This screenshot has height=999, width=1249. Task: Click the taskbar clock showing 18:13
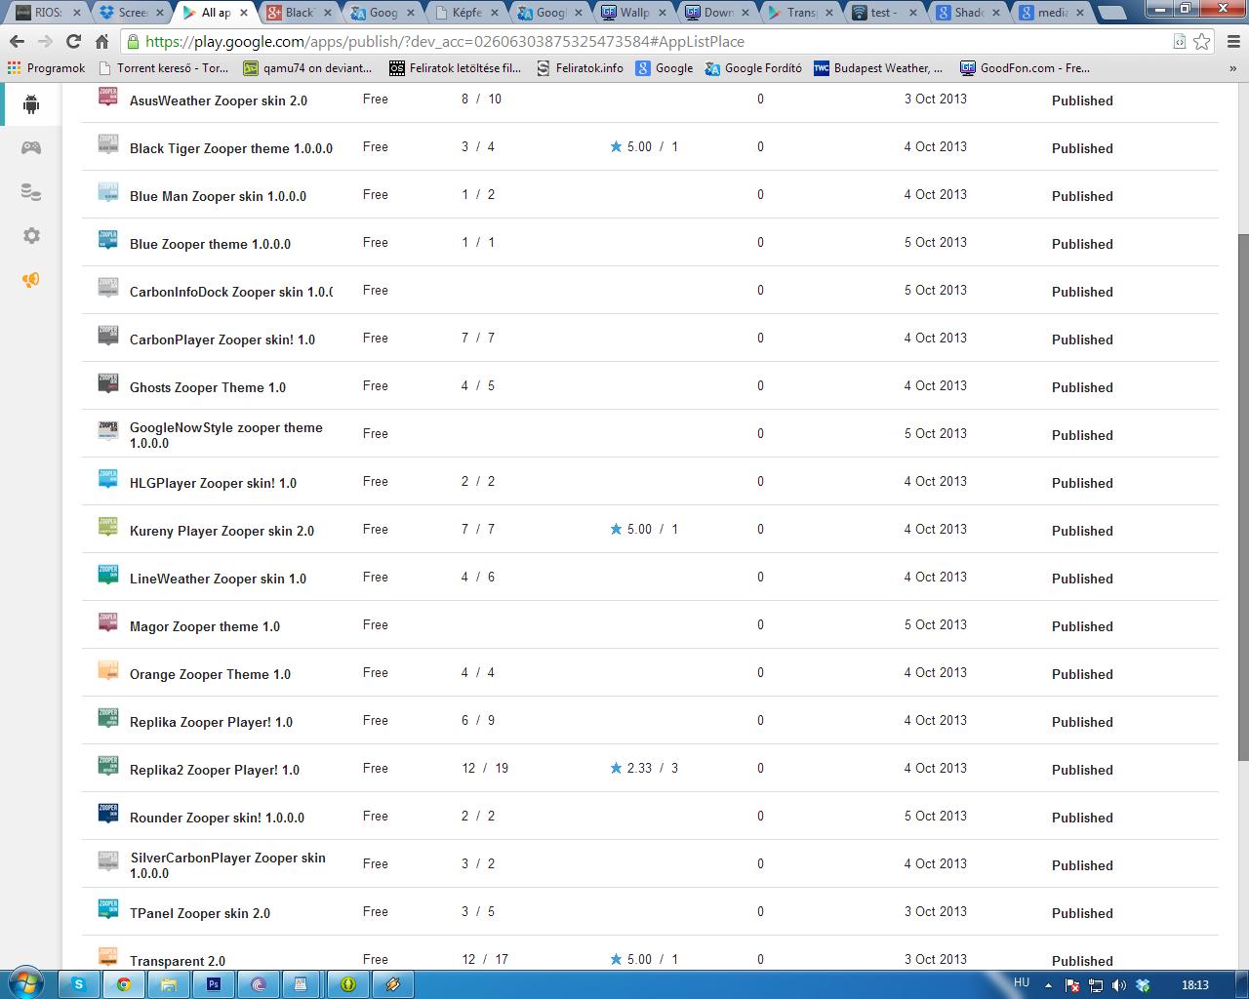[x=1194, y=985]
